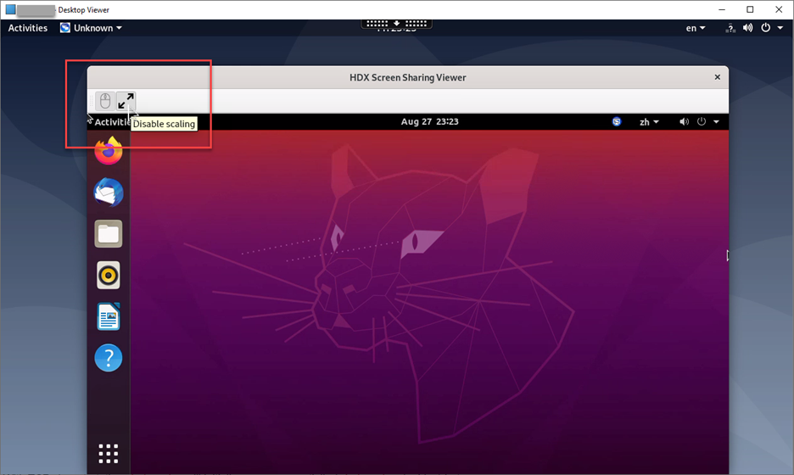The height and width of the screenshot is (475, 794).
Task: Maximize the Desktop Viewer window
Action: 750,9
